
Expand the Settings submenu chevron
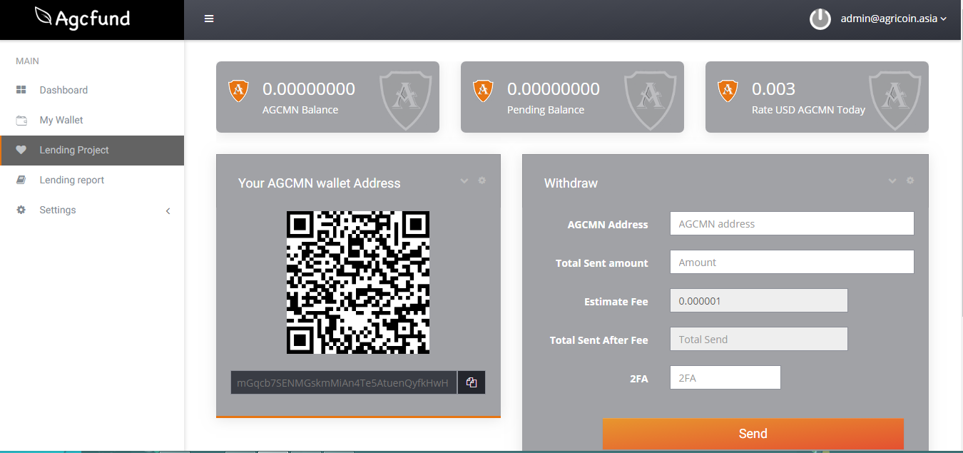pos(168,210)
